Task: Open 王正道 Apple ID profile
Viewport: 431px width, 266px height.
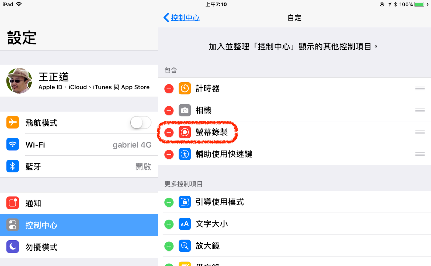Action: (79, 81)
